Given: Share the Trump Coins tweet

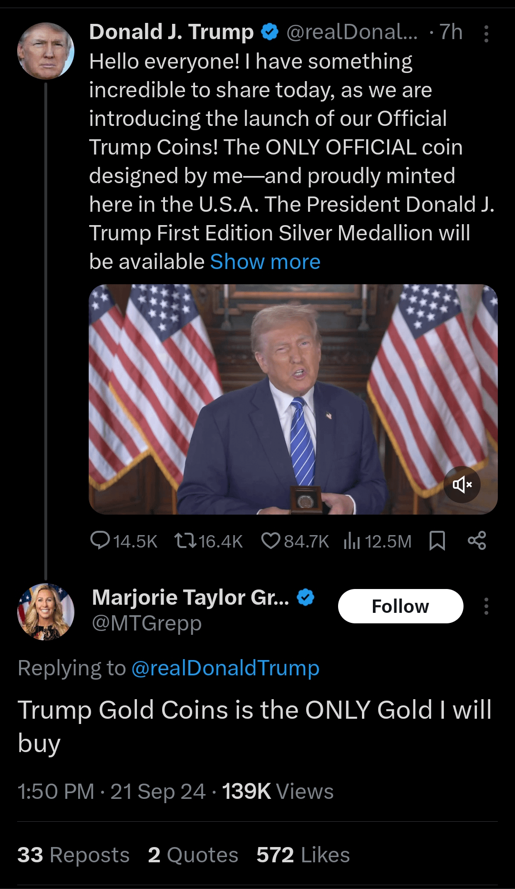Looking at the screenshot, I should coord(477,541).
